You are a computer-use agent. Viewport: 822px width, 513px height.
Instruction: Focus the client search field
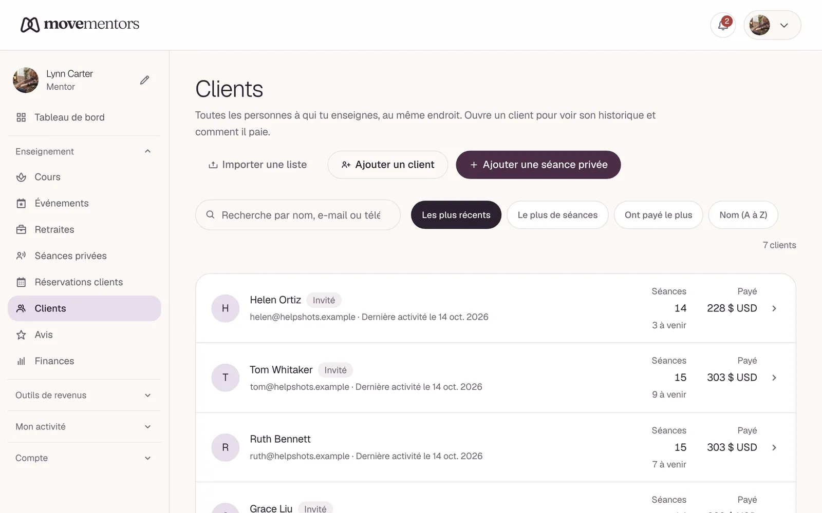point(298,215)
